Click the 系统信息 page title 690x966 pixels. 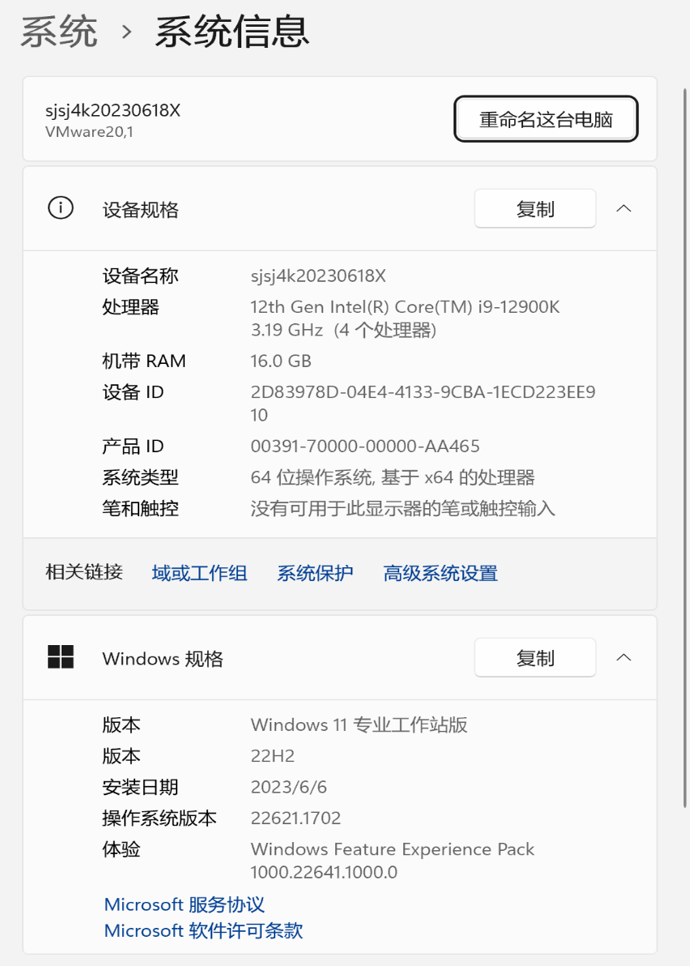(232, 32)
